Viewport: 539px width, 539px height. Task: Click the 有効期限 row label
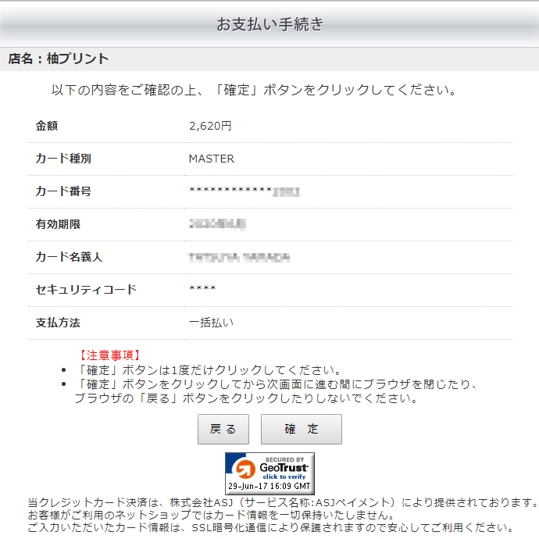(x=58, y=224)
